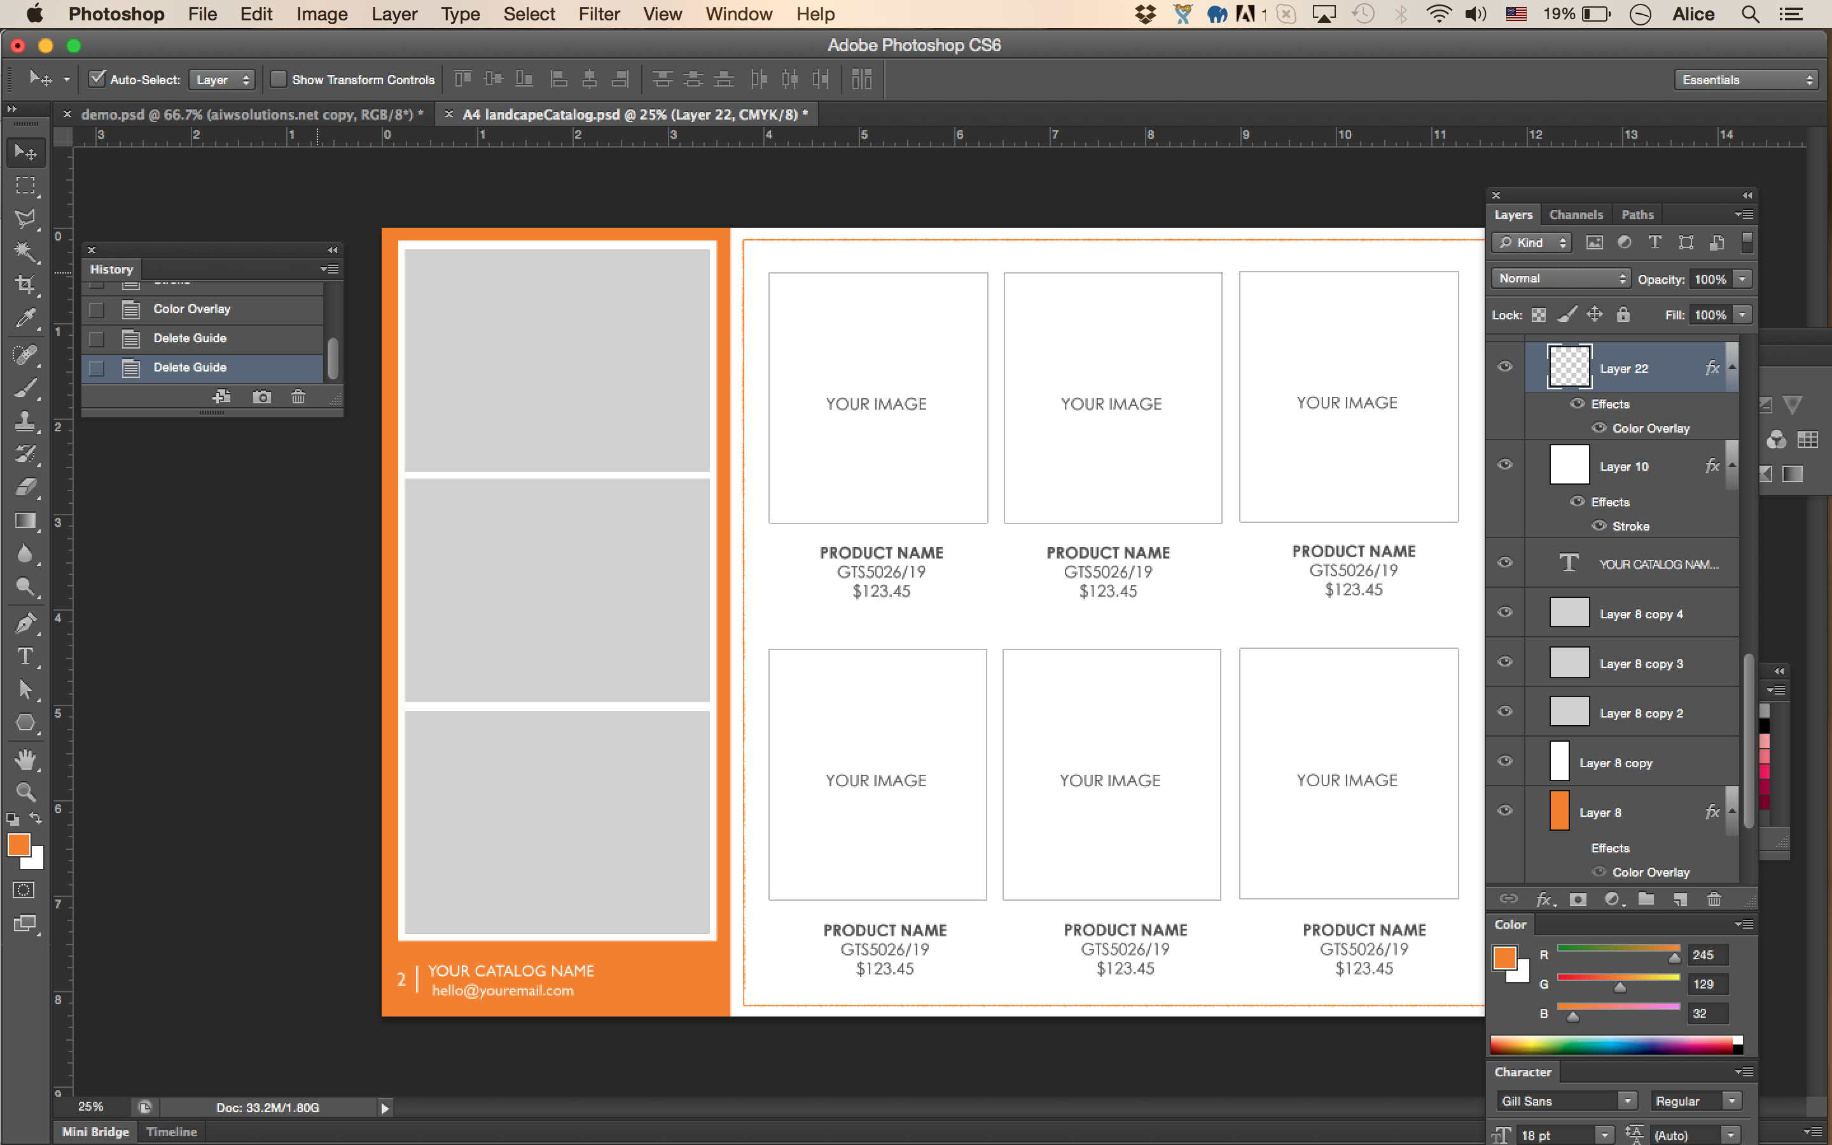Open the Layer menu
1832x1145 pixels.
pyautogui.click(x=394, y=13)
